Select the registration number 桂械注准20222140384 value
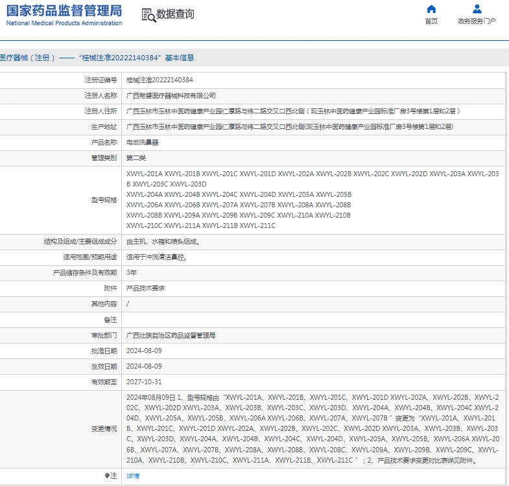This screenshot has width=509, height=486. (160, 80)
